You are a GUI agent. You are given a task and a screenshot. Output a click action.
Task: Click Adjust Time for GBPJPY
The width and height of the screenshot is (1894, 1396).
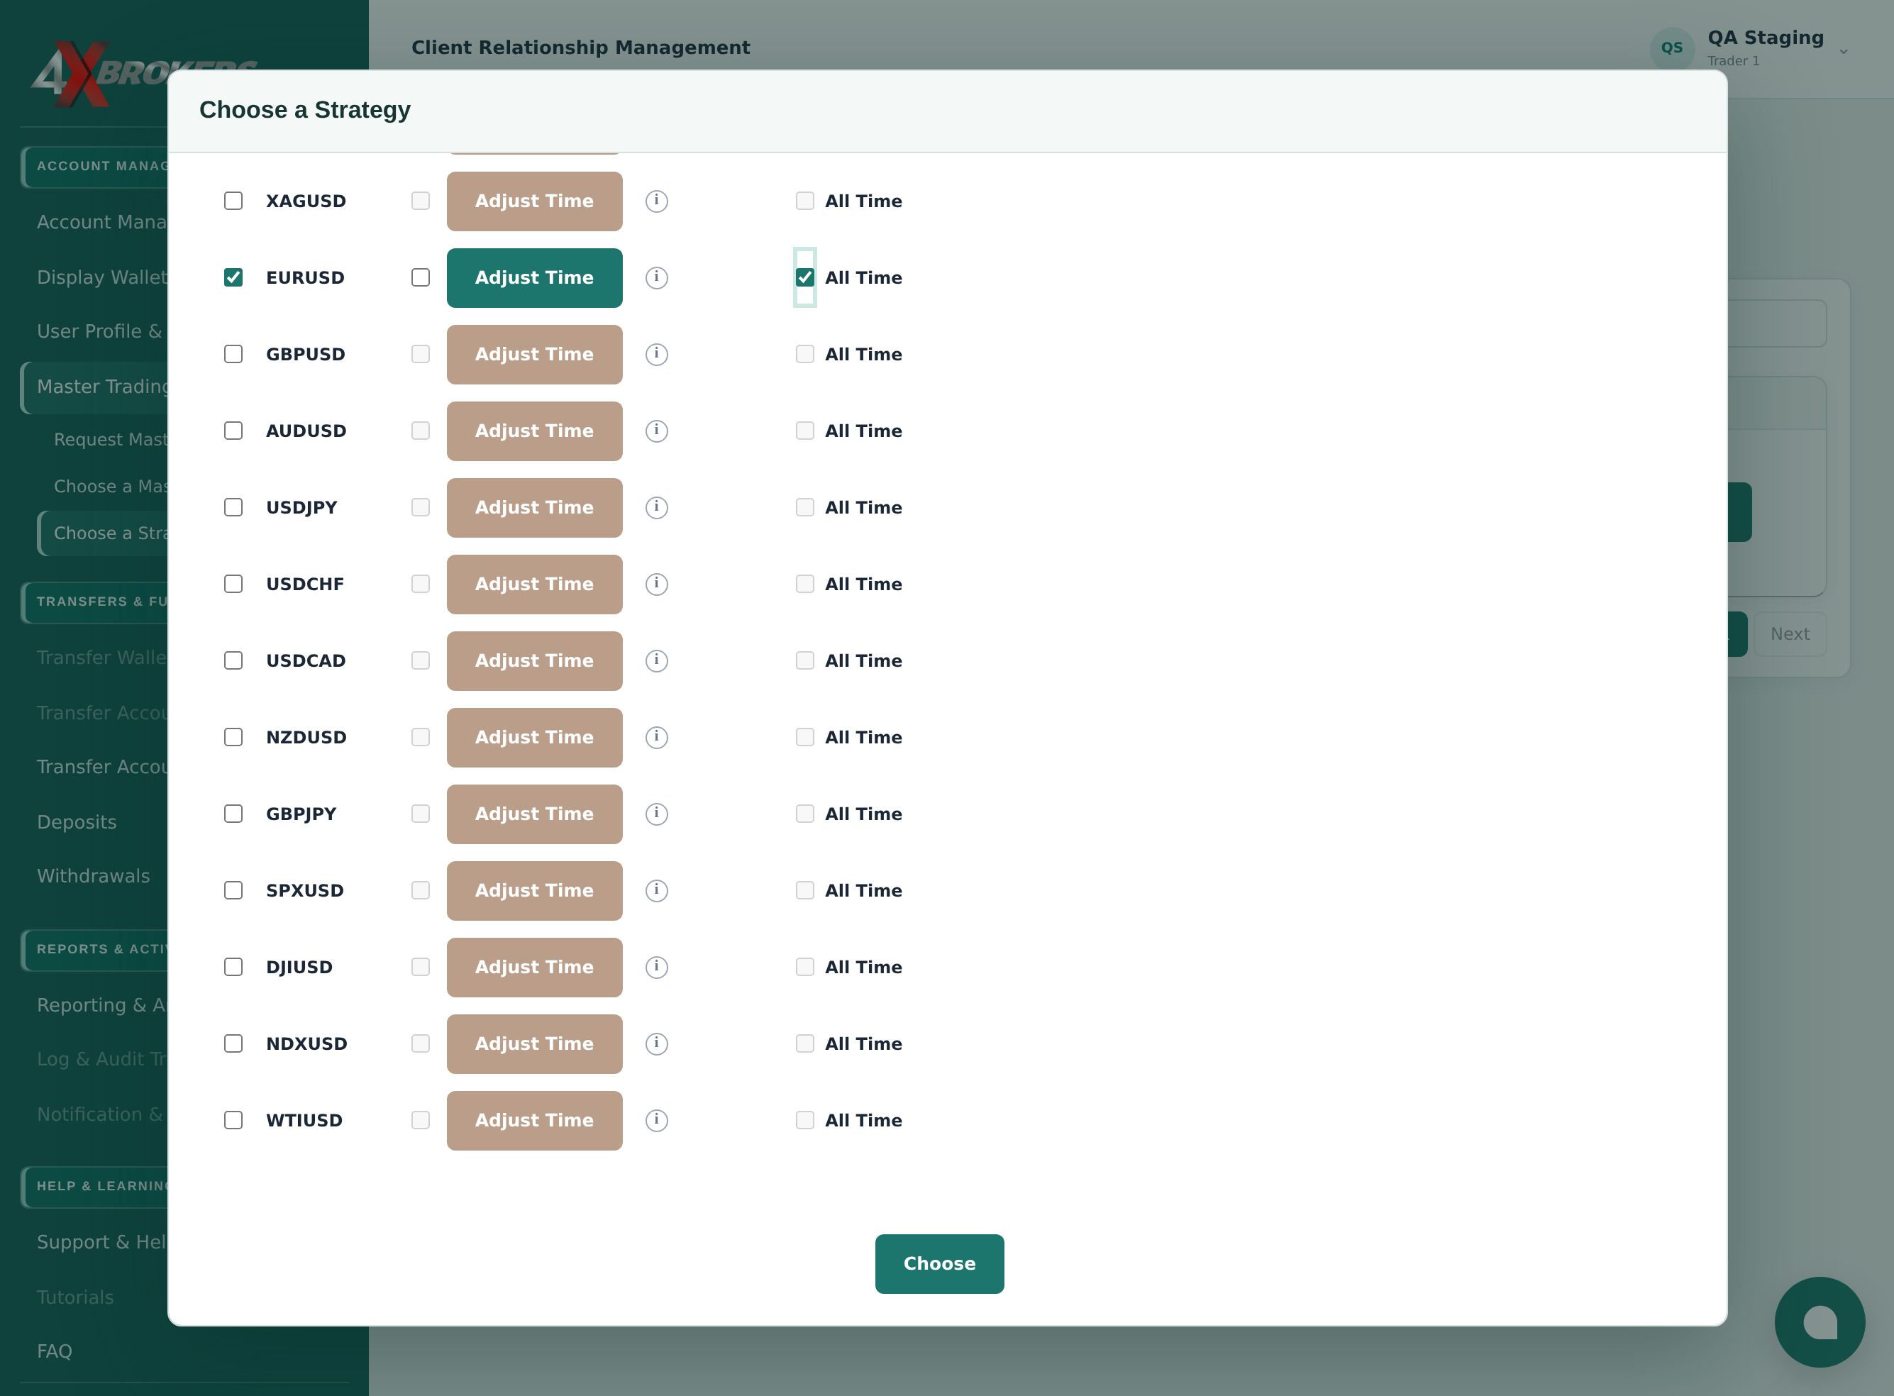point(534,814)
